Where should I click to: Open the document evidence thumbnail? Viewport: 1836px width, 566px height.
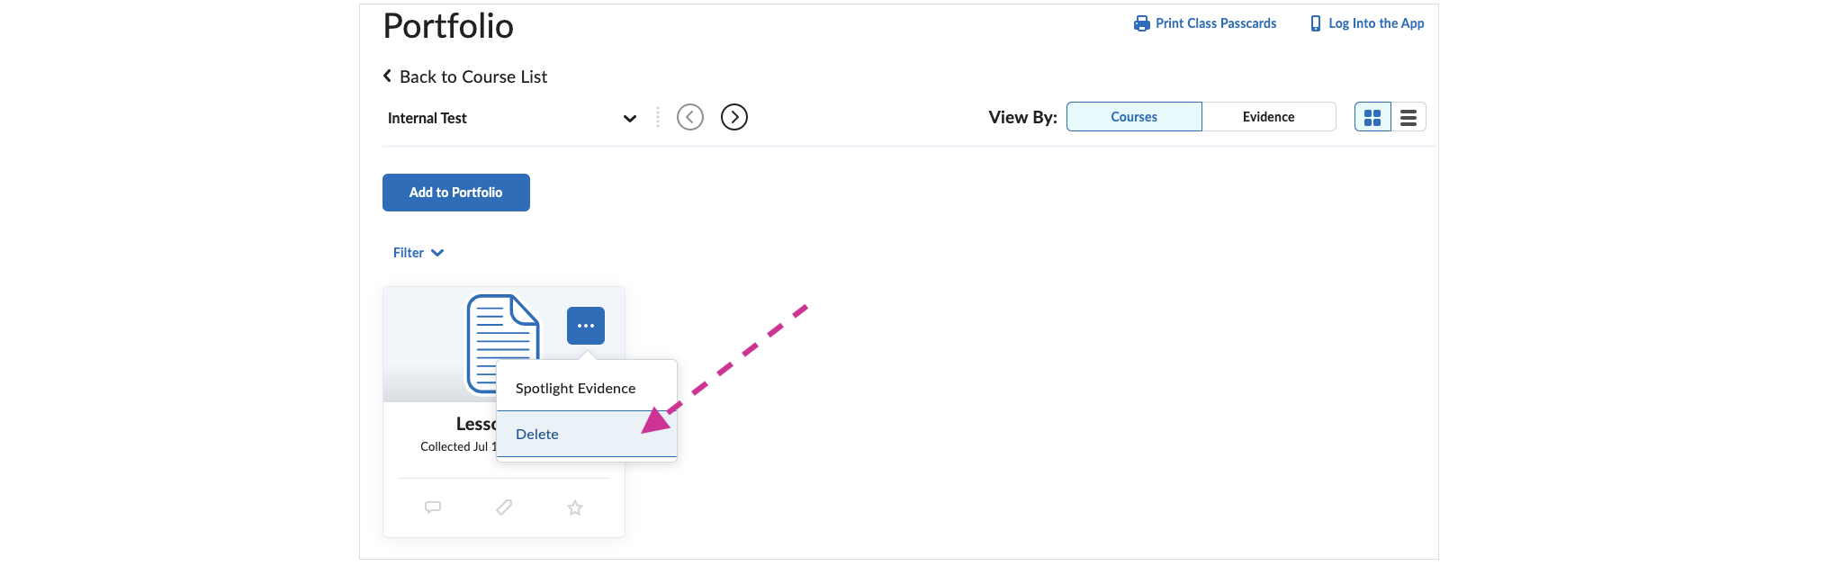pyautogui.click(x=502, y=344)
